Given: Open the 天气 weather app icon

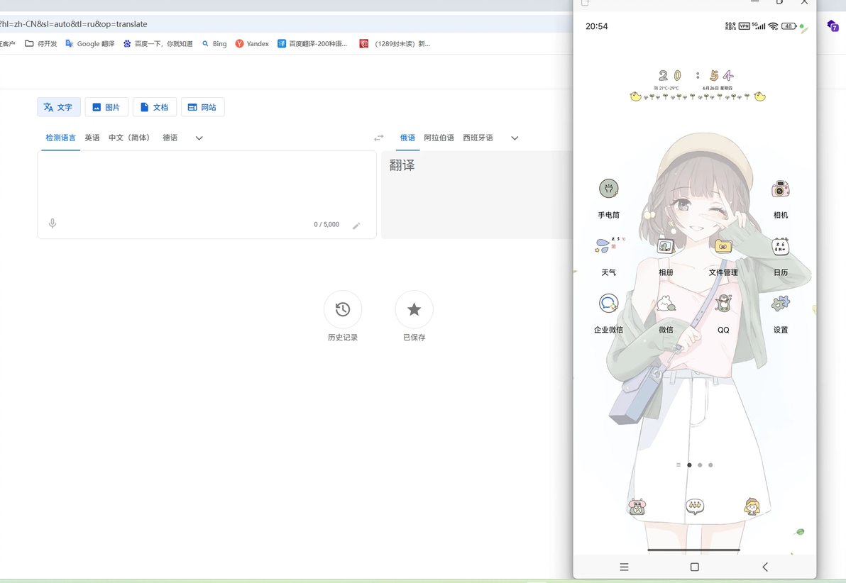Looking at the screenshot, I should [609, 246].
